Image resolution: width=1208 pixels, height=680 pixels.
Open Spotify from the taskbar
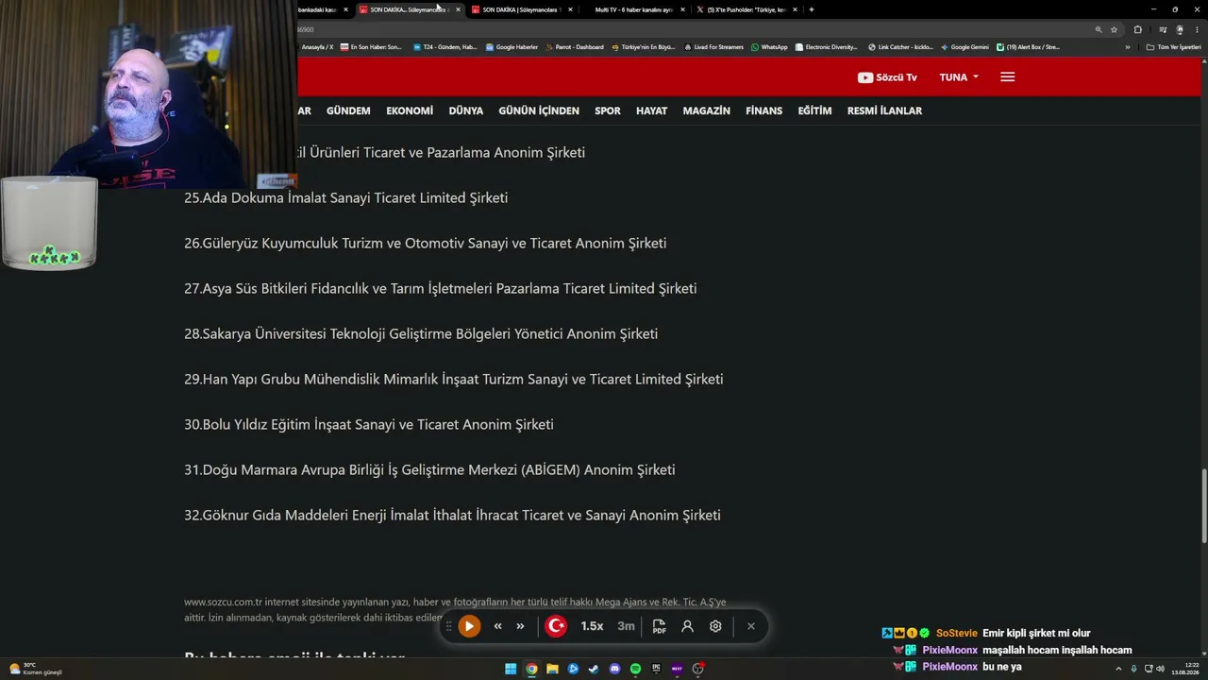635,669
